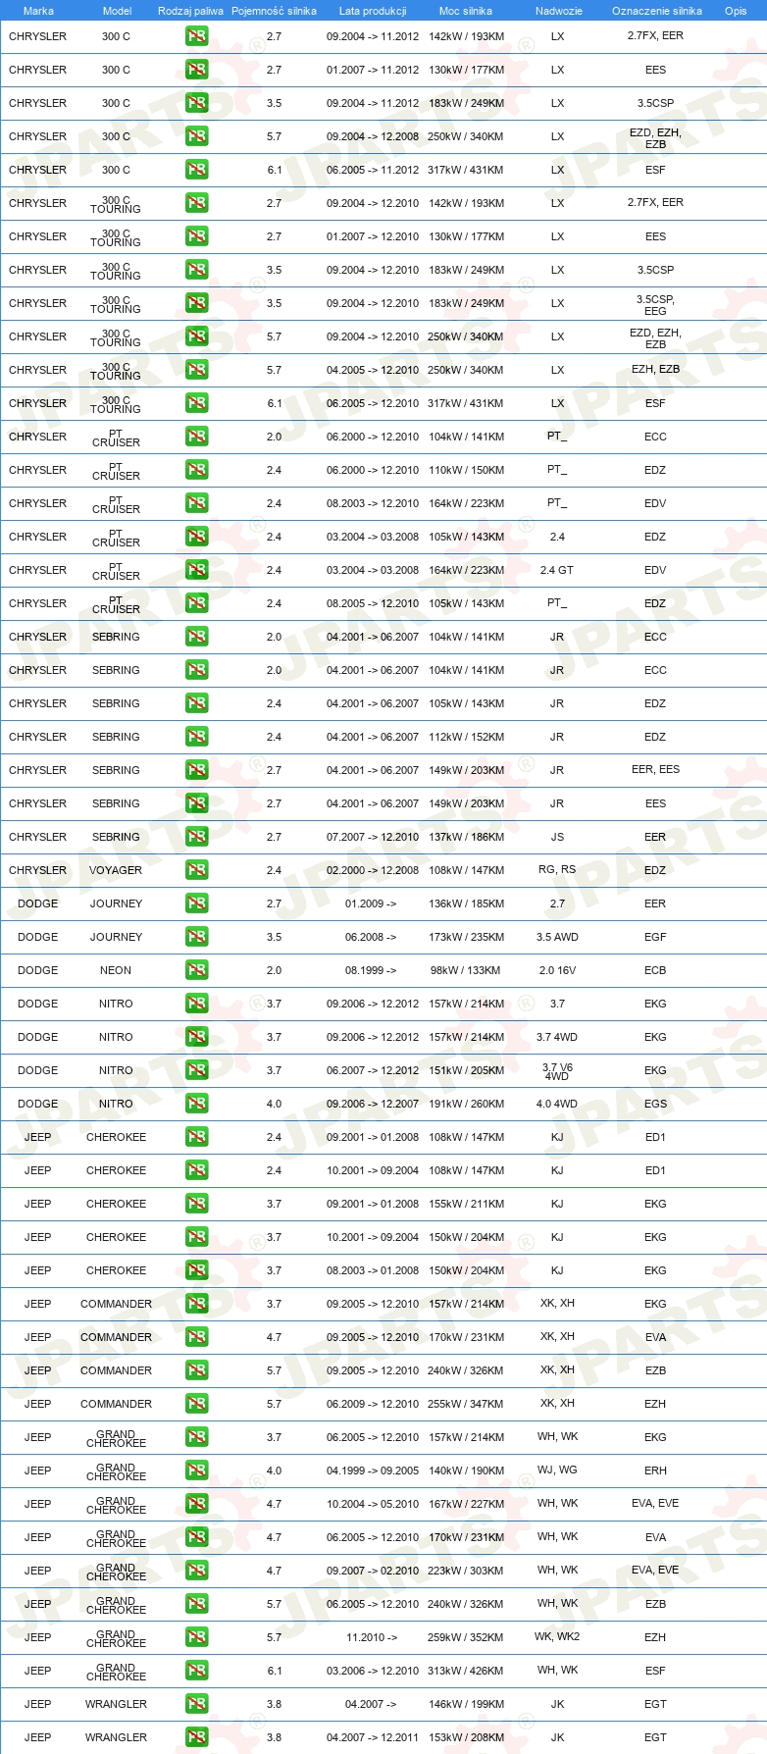Click fuel icon in Dodge Nitro 151kW row
The height and width of the screenshot is (1754, 767).
(x=196, y=1070)
